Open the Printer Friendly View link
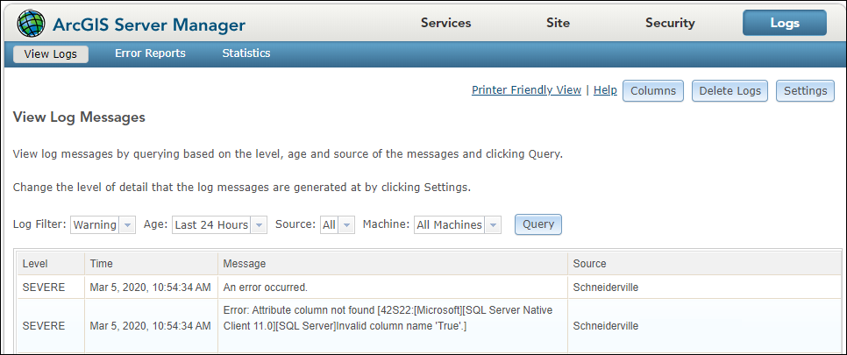 [x=526, y=90]
